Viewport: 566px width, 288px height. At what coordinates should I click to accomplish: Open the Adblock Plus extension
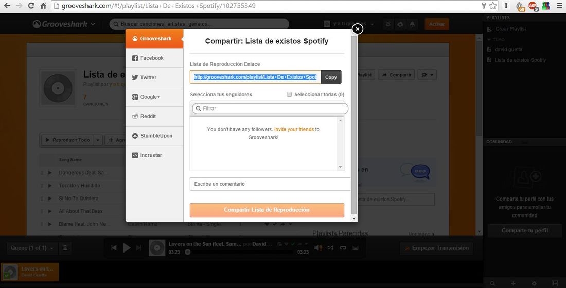[x=533, y=6]
